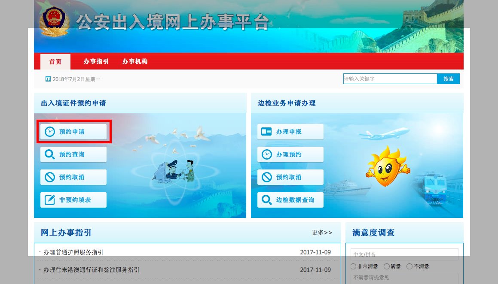The image size is (498, 284).
Task: Return to the 首页 tab
Action: click(x=55, y=61)
